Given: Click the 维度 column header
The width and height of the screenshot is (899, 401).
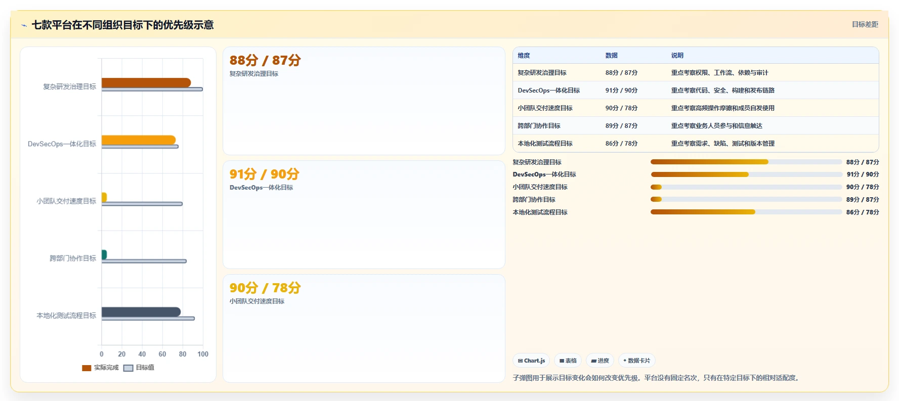Looking at the screenshot, I should [x=524, y=56].
